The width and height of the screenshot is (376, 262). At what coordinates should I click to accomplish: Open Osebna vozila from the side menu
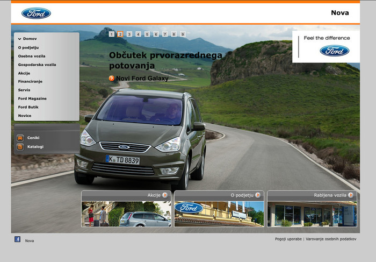(32, 56)
